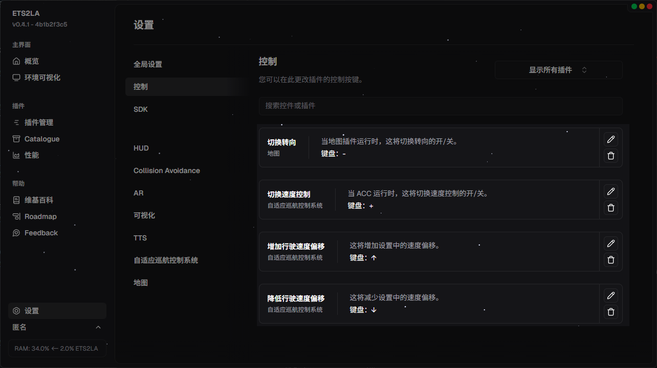
Task: Open the Catalogue page
Action: pyautogui.click(x=42, y=139)
